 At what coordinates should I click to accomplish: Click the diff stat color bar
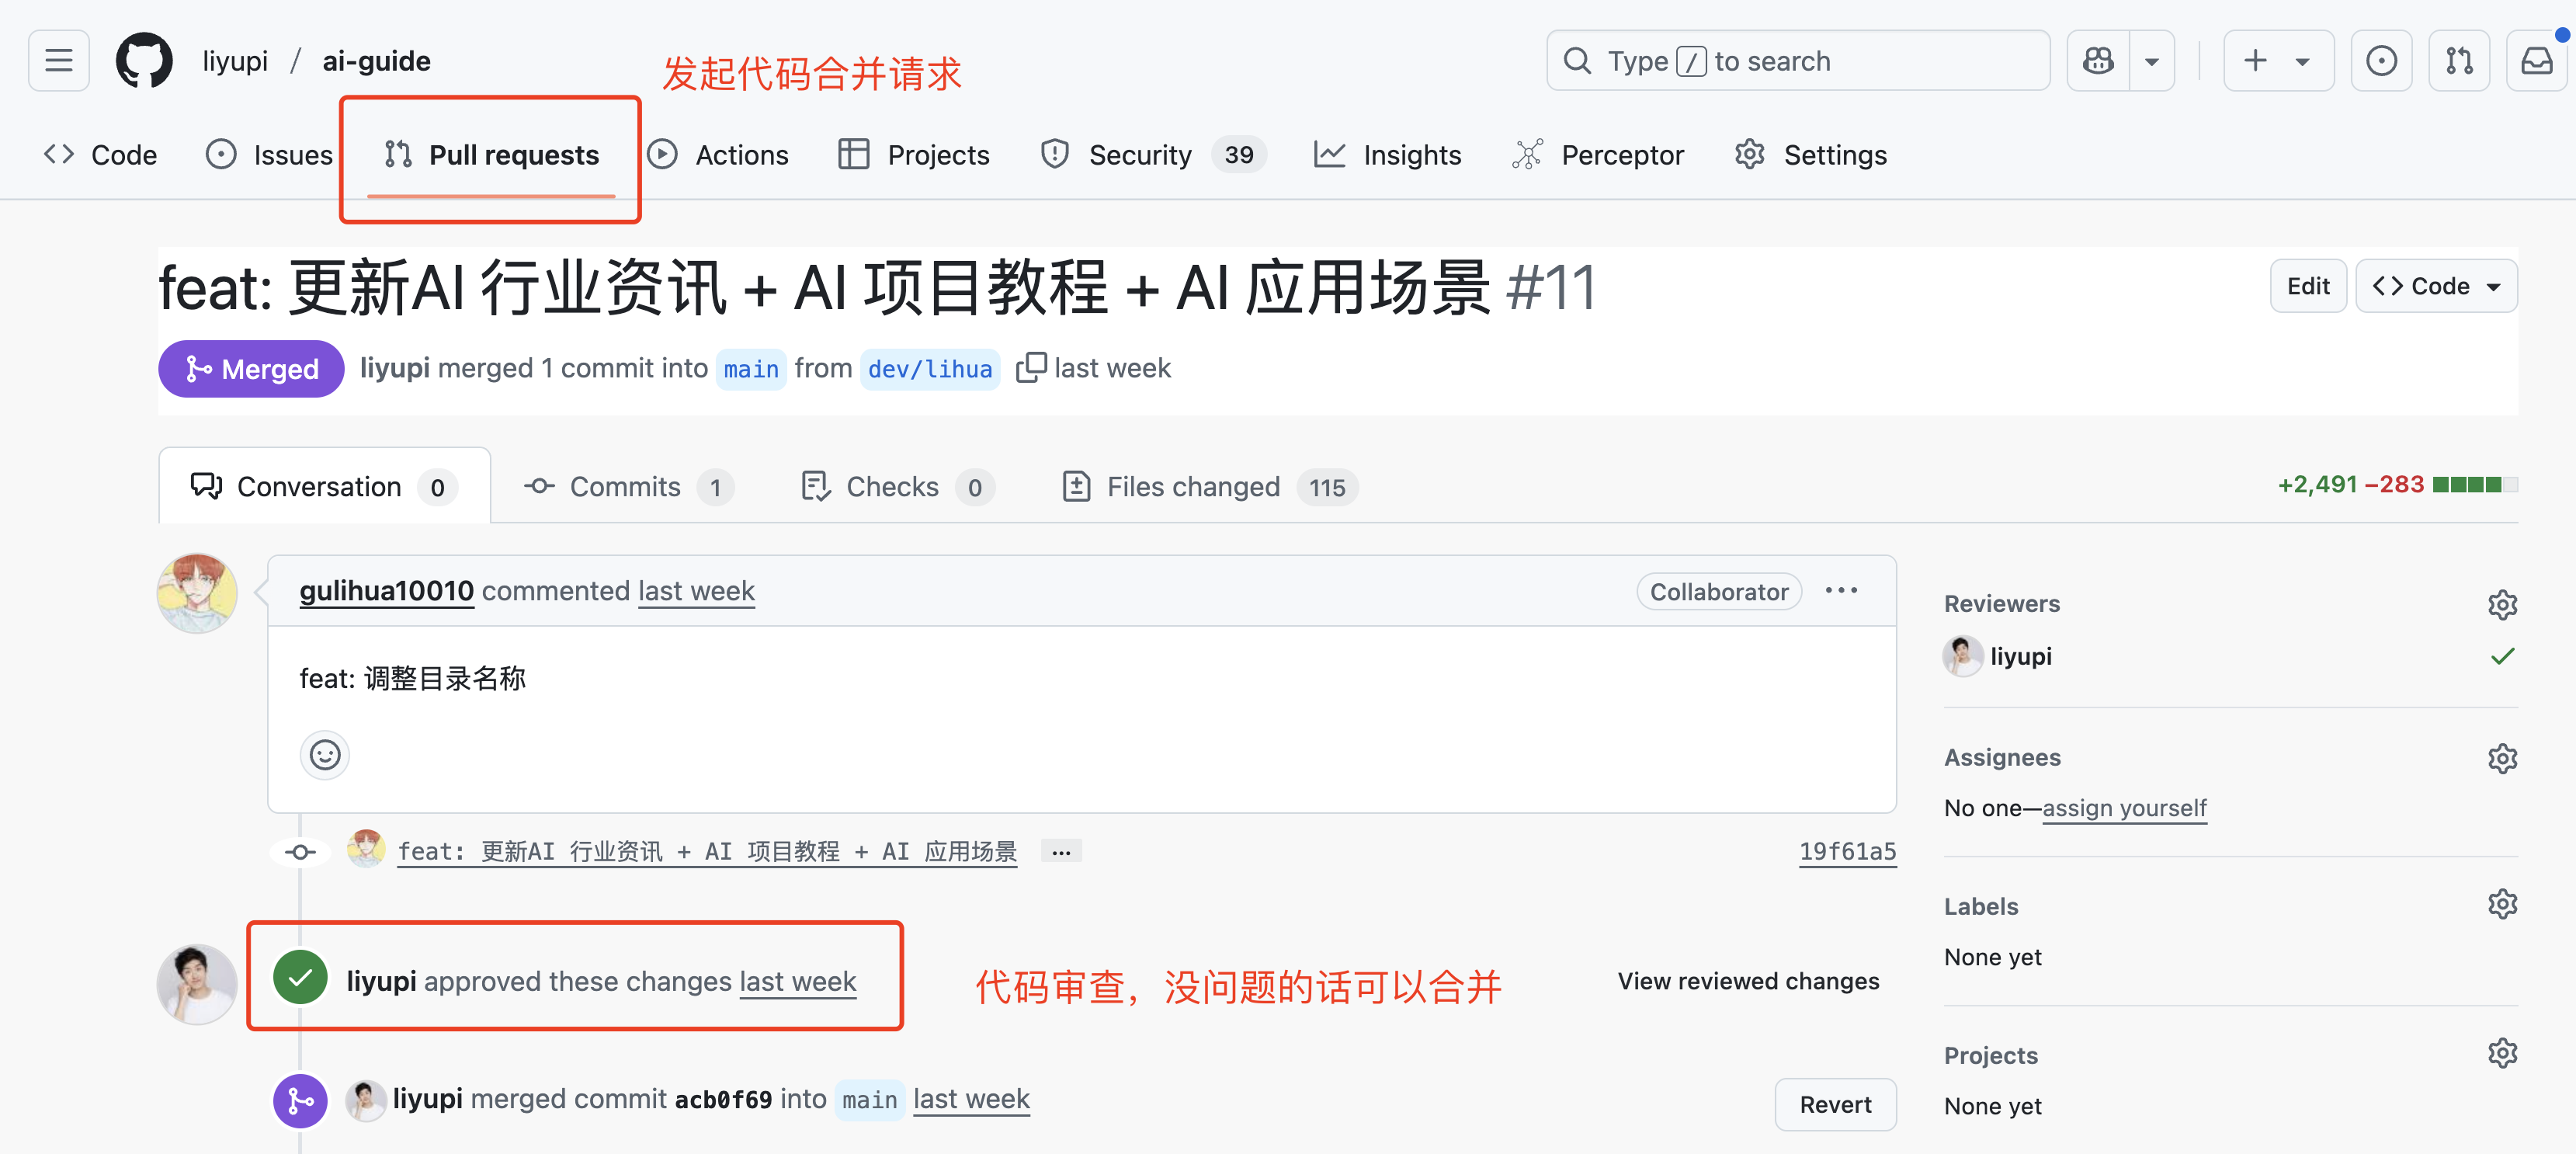(x=2474, y=485)
